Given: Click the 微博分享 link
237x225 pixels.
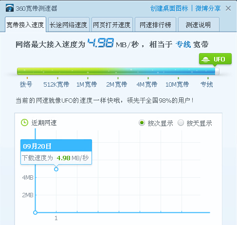Looking at the screenshot, I should point(208,8).
